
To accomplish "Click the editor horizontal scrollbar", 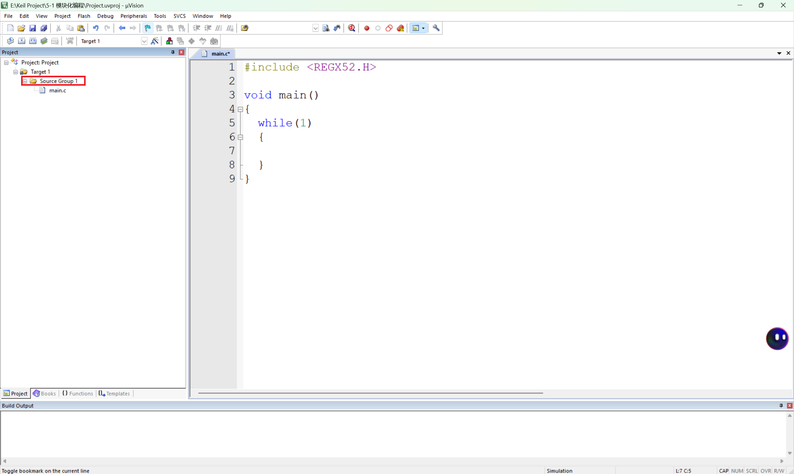I will (x=370, y=393).
